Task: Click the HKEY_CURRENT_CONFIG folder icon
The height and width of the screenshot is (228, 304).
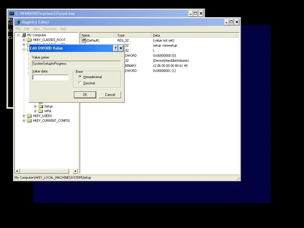Action: 29,121
